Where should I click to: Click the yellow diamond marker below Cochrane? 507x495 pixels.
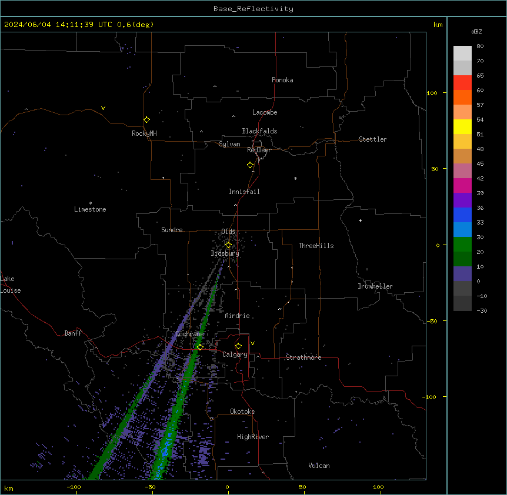click(x=200, y=347)
